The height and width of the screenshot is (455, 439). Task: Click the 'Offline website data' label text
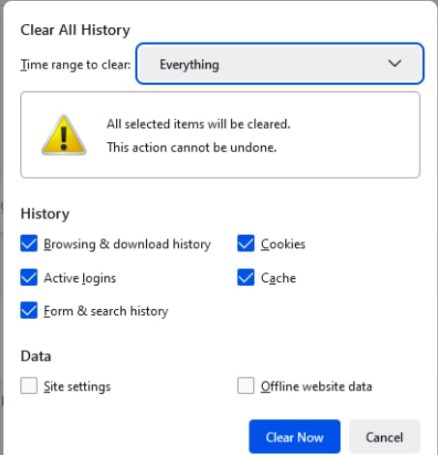pyautogui.click(x=316, y=386)
